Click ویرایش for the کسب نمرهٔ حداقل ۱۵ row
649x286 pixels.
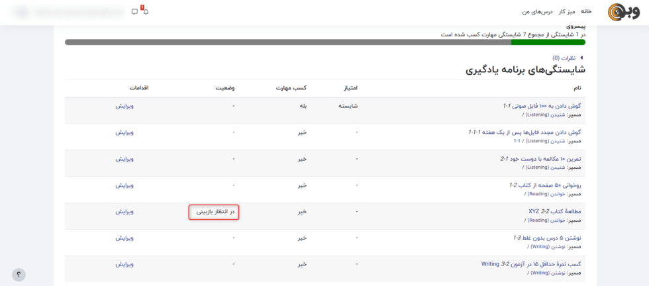click(x=125, y=264)
